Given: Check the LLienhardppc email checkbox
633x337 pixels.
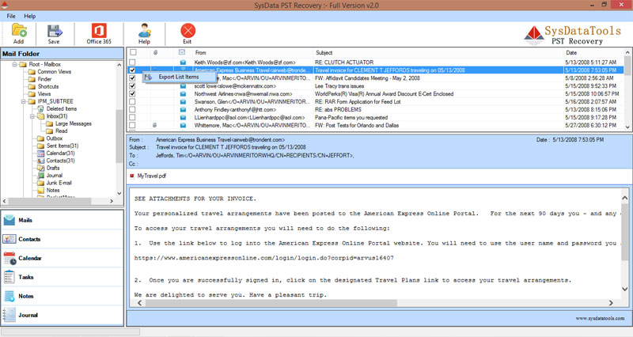Looking at the screenshot, I should click(132, 117).
